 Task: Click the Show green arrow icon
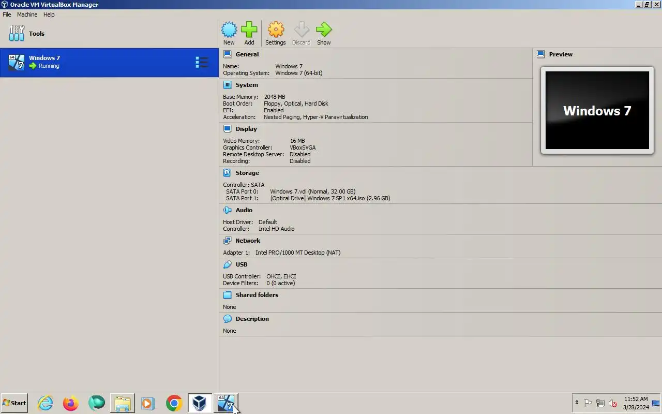coord(324,29)
